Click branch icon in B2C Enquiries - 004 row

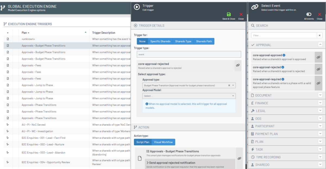pyautogui.click(x=8, y=162)
